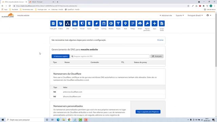Image resolution: width=217 pixels, height=122 pixels.
Task: Reload the page
Action: click(x=10, y=6)
